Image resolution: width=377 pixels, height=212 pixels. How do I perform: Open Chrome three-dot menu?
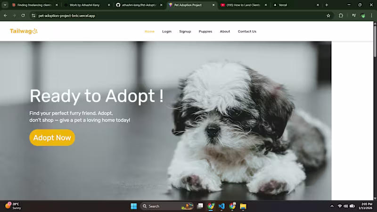(x=371, y=16)
